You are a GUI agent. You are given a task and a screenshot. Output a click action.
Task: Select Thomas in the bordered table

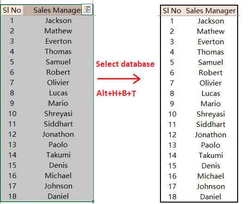point(210,52)
